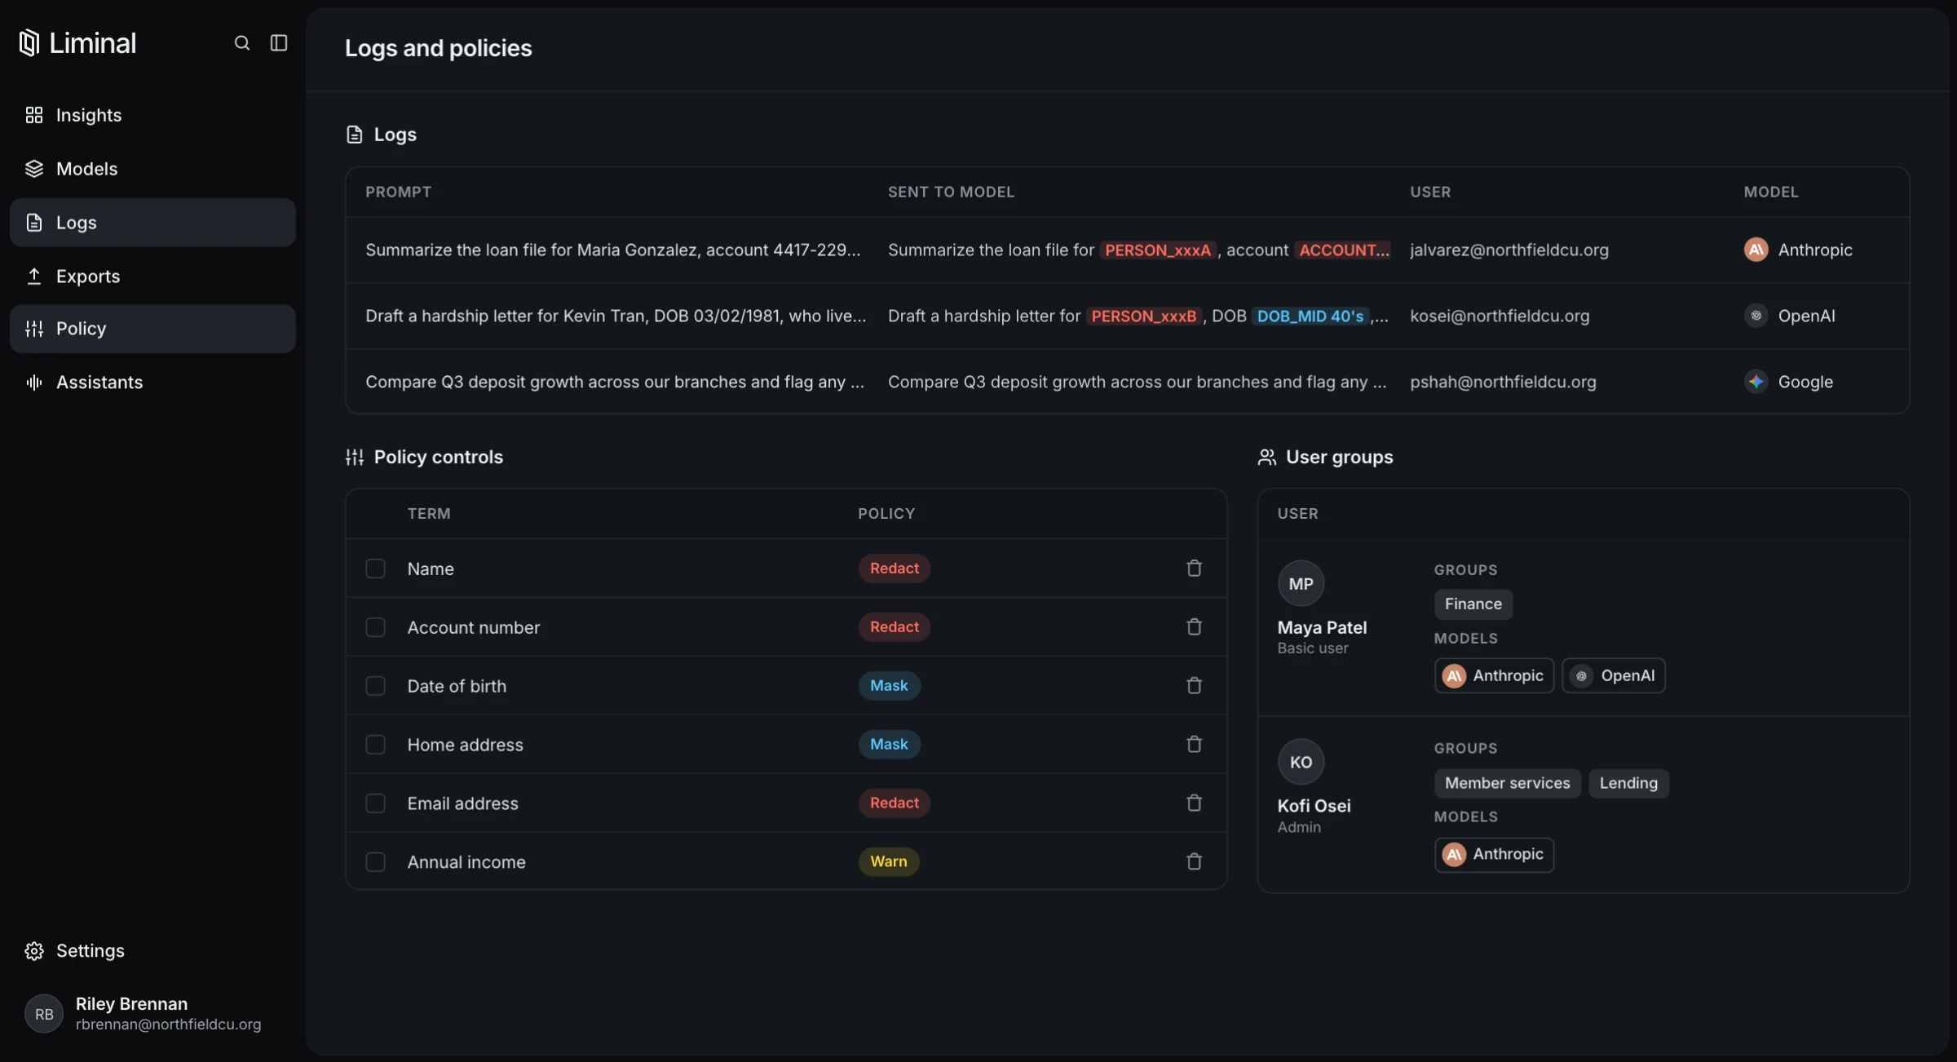
Task: Delete the Annual income policy term
Action: [1194, 862]
